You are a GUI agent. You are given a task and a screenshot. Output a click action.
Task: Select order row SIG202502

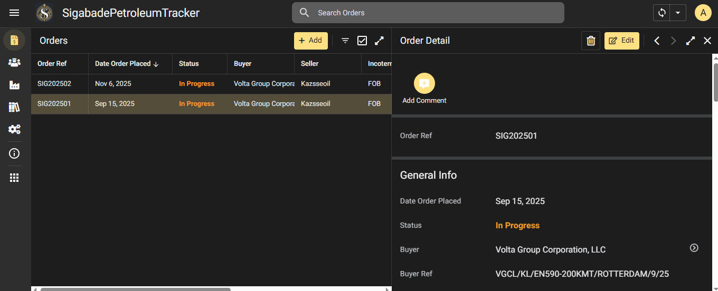54,84
